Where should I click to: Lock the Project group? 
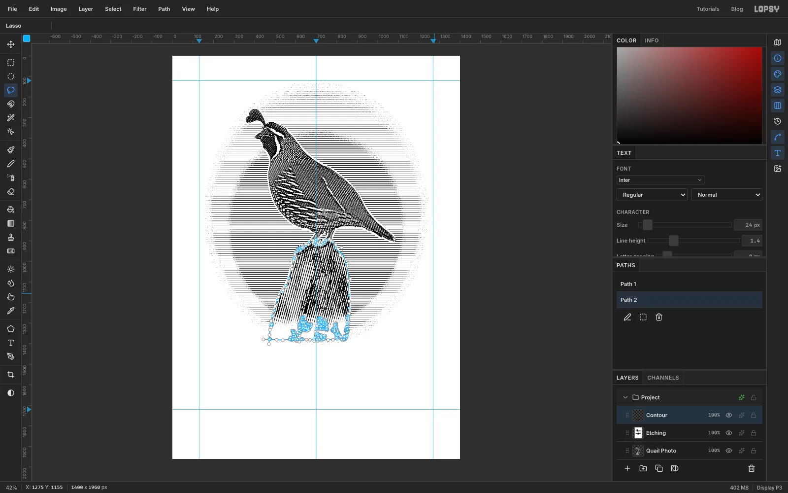click(754, 397)
